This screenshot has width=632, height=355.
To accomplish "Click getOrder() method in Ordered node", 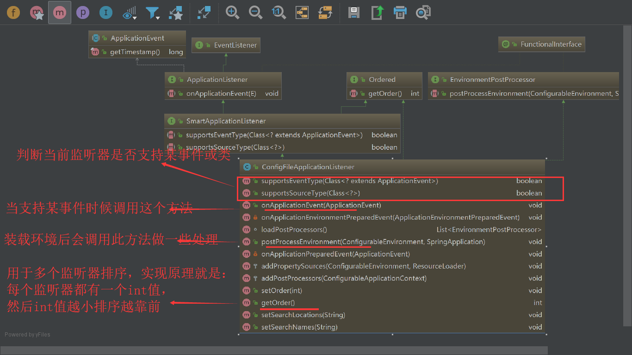I will [384, 93].
